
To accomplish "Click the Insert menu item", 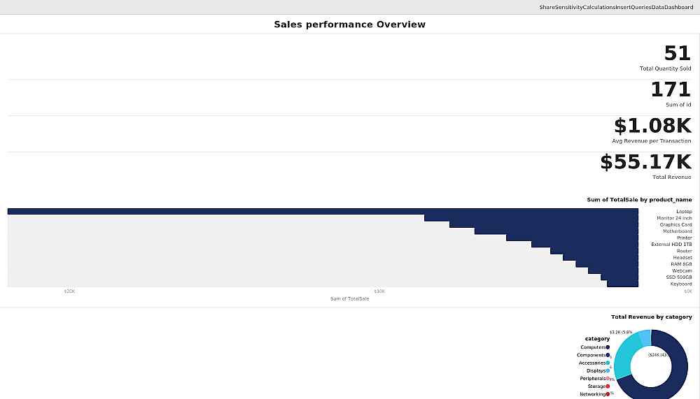I will (x=623, y=7).
